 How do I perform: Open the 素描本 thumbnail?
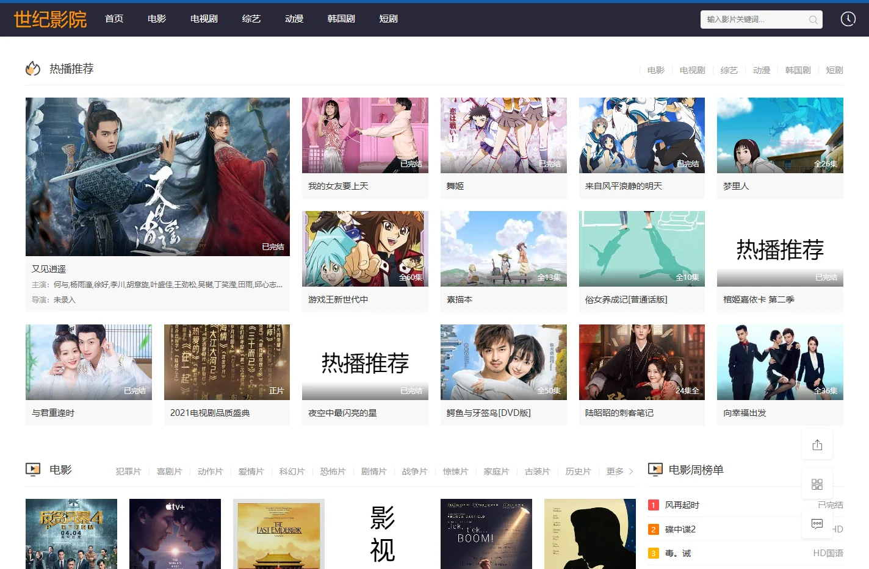point(503,249)
